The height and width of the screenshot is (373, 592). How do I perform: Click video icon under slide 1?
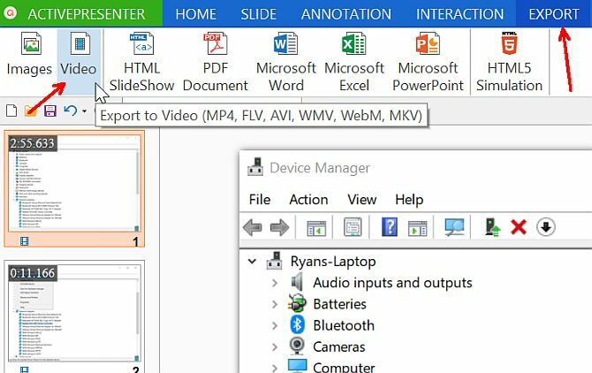pyautogui.click(x=24, y=241)
